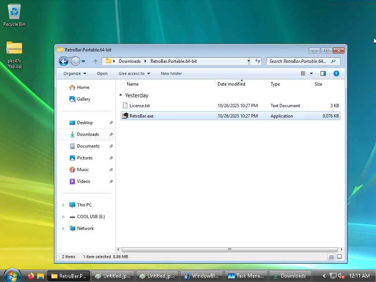The height and width of the screenshot is (282, 376).
Task: Open the network tray icon
Action: 333,276
